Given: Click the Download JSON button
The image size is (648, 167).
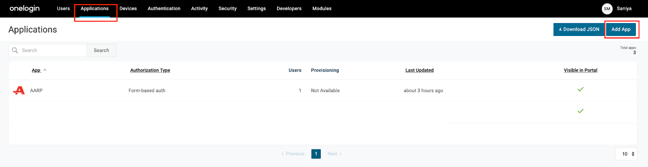Looking at the screenshot, I should coord(579,29).
